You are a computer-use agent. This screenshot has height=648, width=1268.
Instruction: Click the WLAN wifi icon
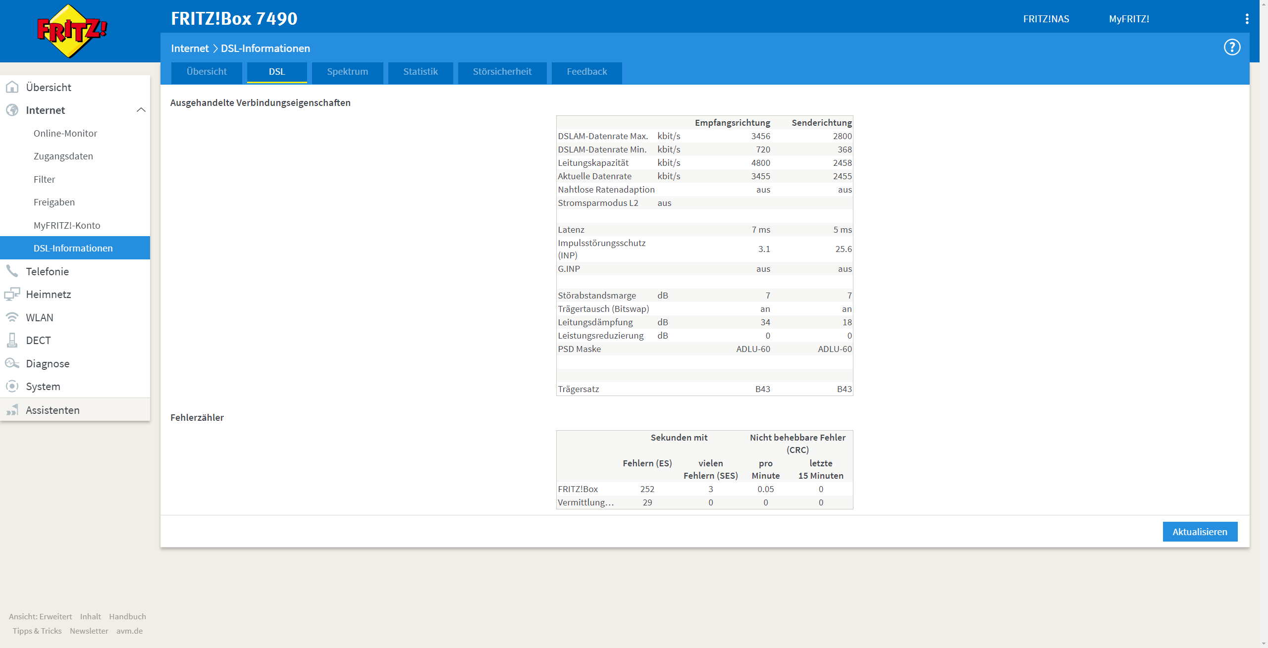click(x=12, y=317)
